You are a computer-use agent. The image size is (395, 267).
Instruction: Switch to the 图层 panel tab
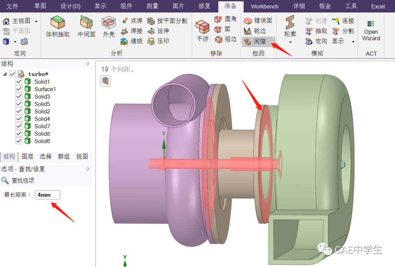[27, 157]
